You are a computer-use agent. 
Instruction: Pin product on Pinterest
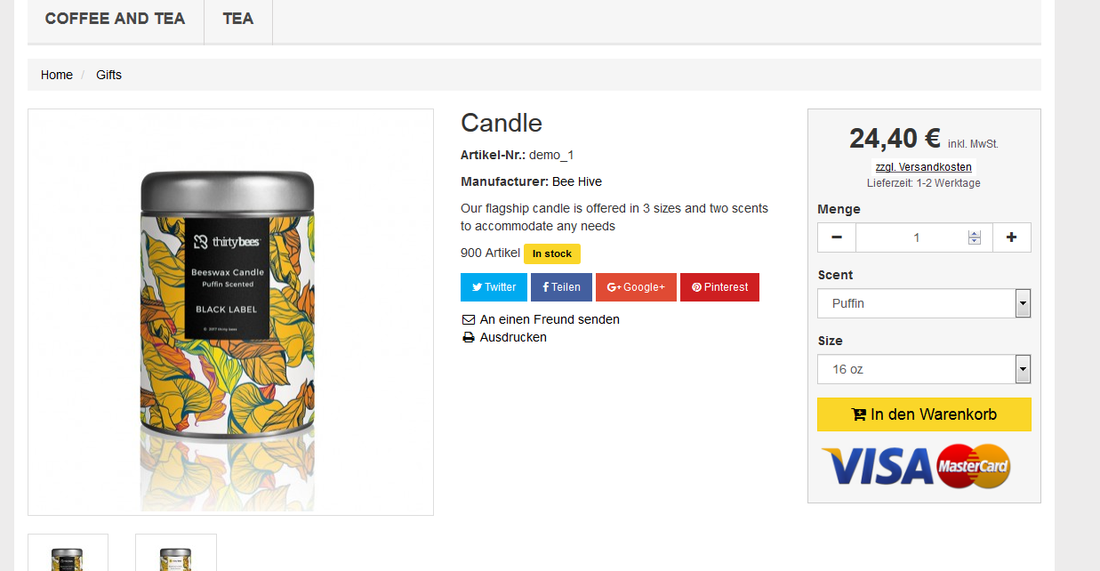point(719,287)
